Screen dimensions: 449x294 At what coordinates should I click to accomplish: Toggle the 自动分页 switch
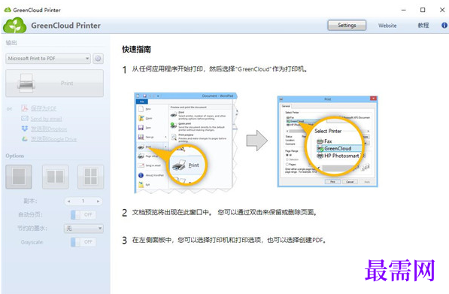click(x=83, y=214)
